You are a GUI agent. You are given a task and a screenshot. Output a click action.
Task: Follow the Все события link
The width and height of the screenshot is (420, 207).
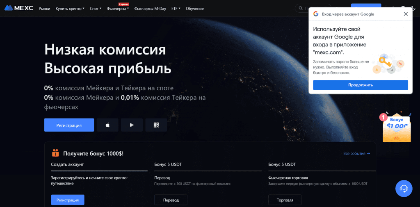point(357,153)
